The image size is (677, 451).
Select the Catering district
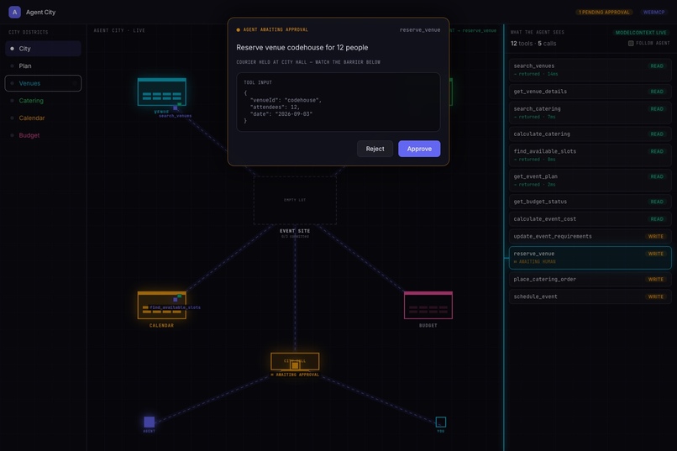point(43,101)
